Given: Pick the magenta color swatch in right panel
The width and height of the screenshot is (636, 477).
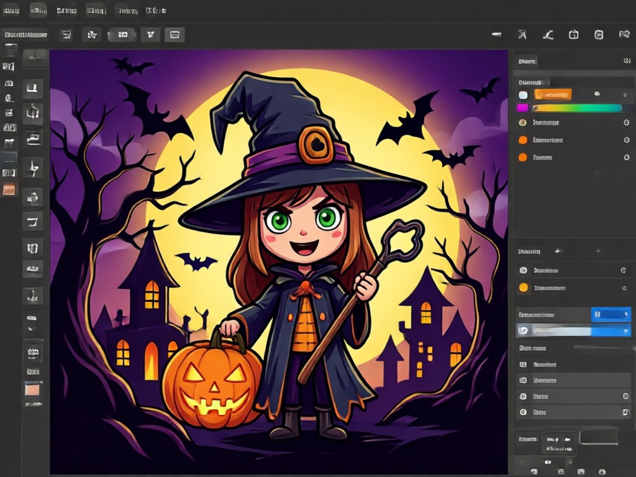Looking at the screenshot, I should tap(522, 108).
